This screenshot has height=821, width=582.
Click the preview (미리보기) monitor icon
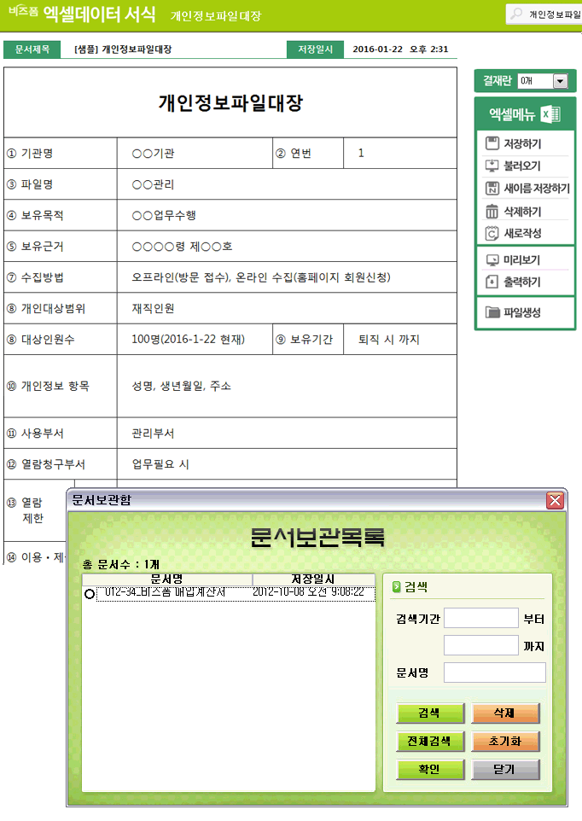[x=492, y=259]
